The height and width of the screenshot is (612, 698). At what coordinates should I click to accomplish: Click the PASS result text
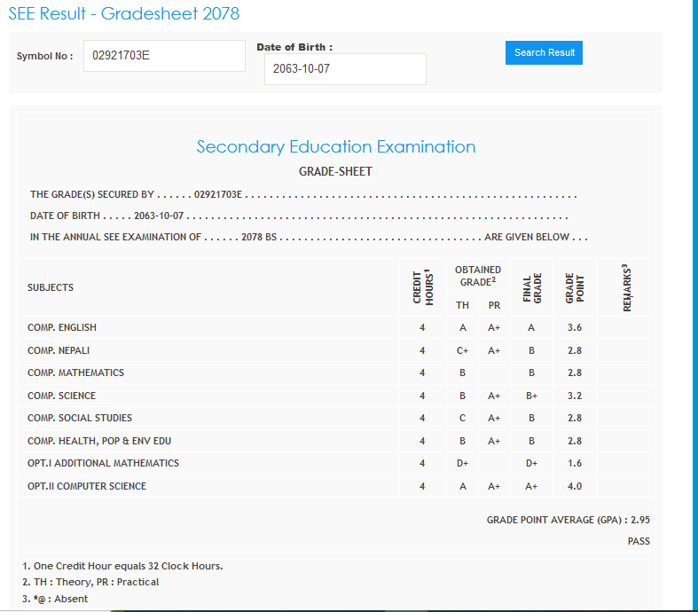(x=639, y=541)
